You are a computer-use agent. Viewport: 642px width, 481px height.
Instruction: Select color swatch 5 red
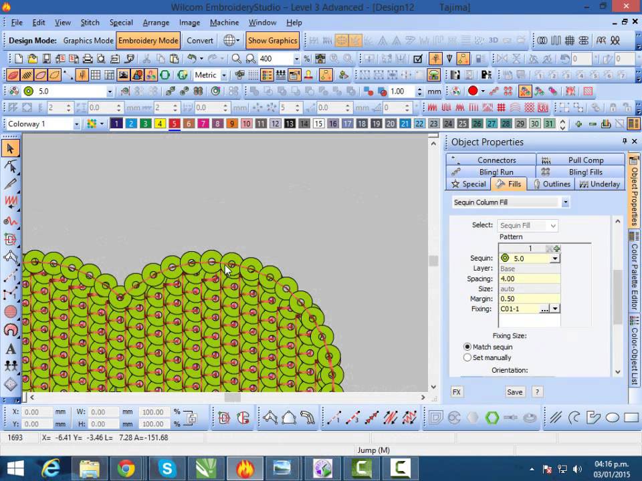[174, 124]
